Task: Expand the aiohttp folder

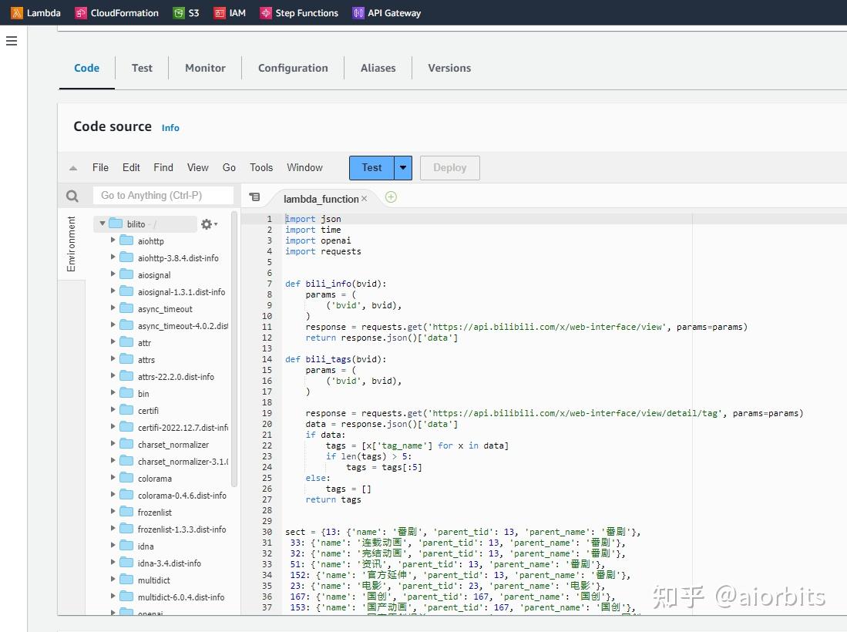Action: pyautogui.click(x=113, y=240)
